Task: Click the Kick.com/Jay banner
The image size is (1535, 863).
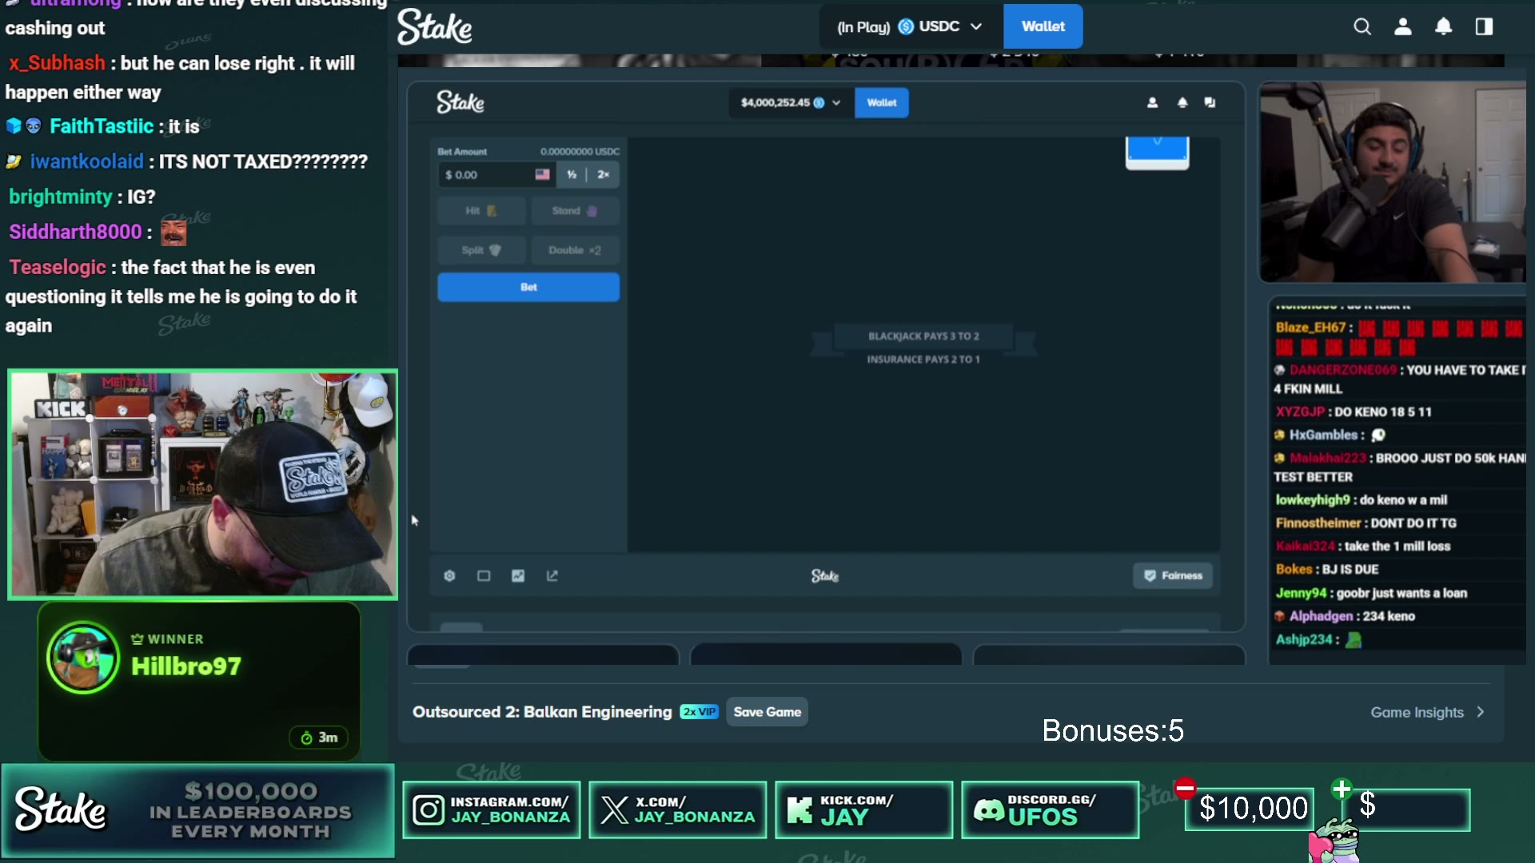Action: tap(864, 809)
